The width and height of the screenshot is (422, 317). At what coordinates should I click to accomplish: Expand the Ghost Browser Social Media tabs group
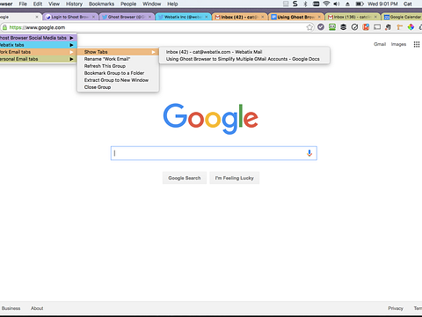pyautogui.click(x=38, y=38)
